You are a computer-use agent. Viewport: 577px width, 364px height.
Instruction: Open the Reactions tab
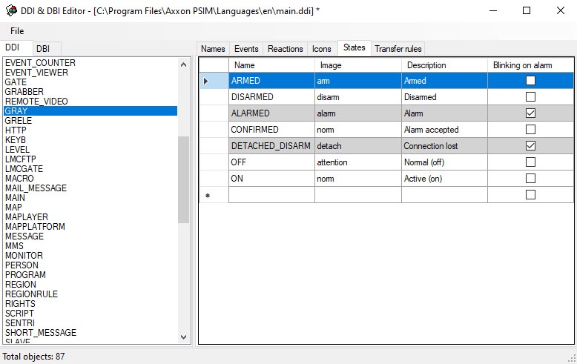click(285, 49)
